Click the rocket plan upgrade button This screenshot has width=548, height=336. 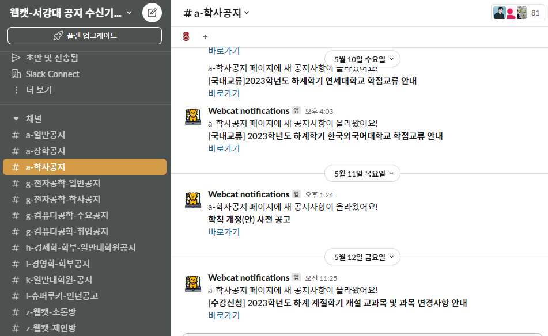pyautogui.click(x=85, y=36)
